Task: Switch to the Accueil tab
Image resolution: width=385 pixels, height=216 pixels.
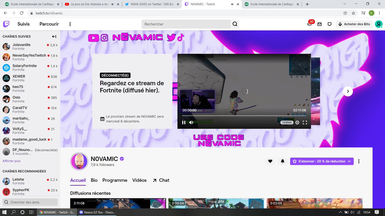Action: click(78, 180)
